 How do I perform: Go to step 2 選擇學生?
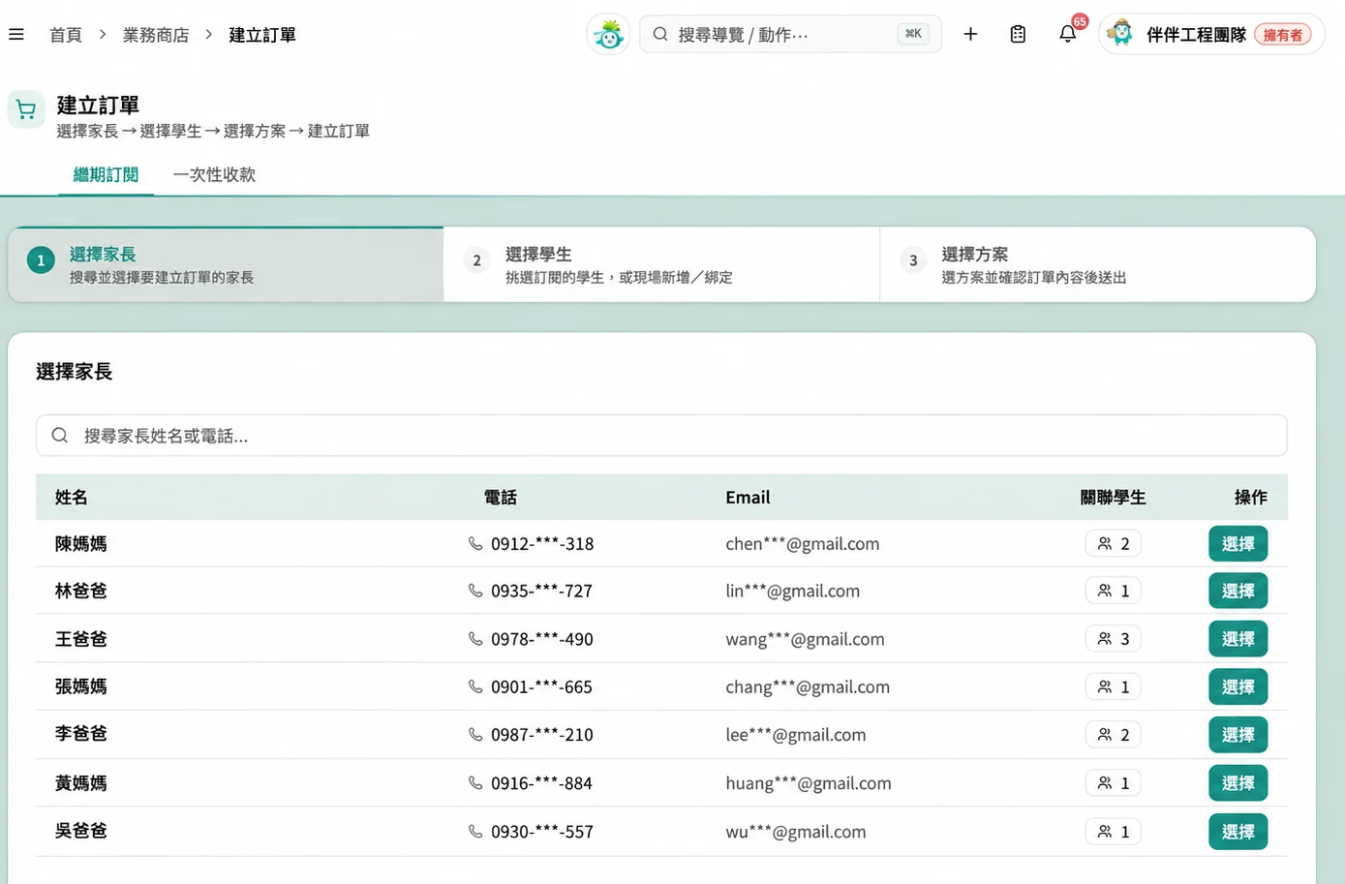pos(661,264)
